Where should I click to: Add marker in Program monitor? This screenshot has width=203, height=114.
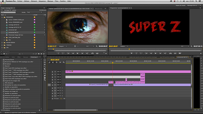[x=132, y=53]
